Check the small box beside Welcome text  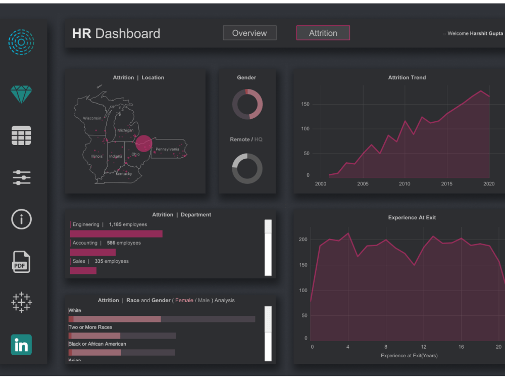[444, 33]
